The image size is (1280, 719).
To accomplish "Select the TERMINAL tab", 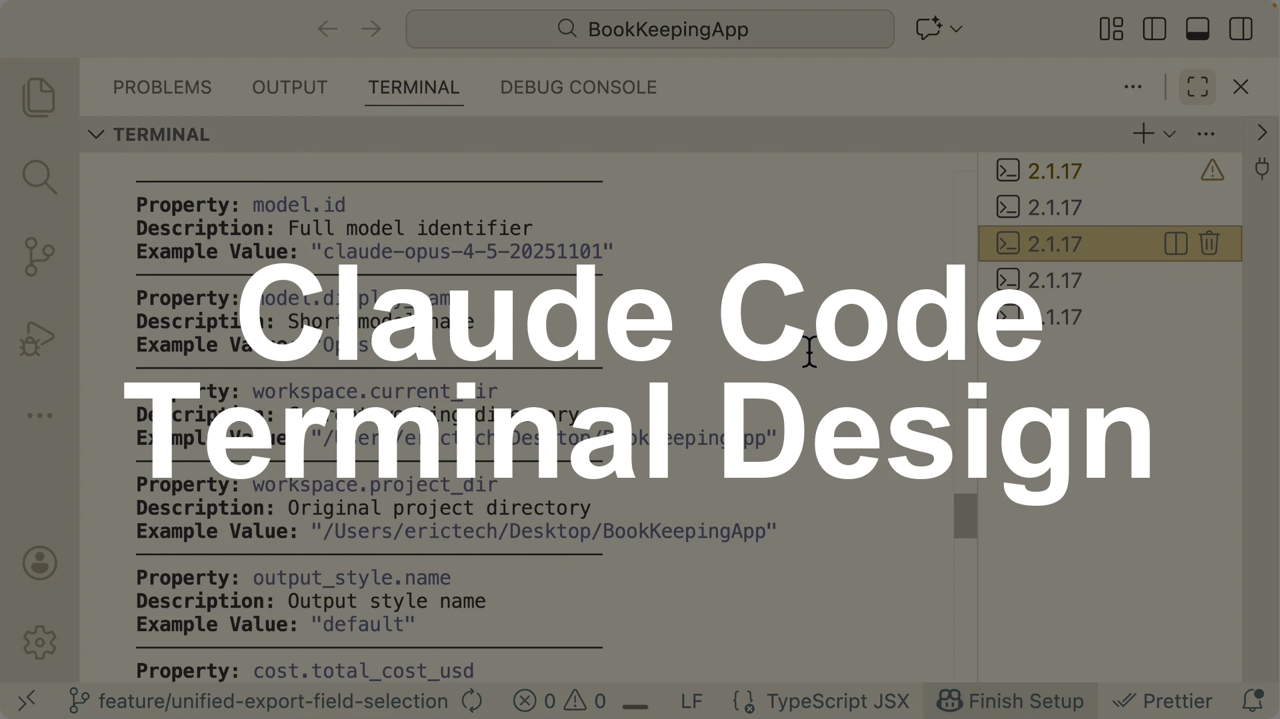I will click(414, 87).
